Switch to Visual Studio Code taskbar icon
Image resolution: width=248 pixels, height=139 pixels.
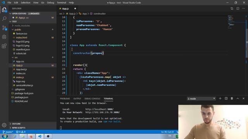click(x=40, y=136)
